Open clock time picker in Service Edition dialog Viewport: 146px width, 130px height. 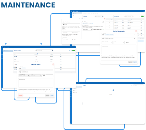(x=40, y=76)
